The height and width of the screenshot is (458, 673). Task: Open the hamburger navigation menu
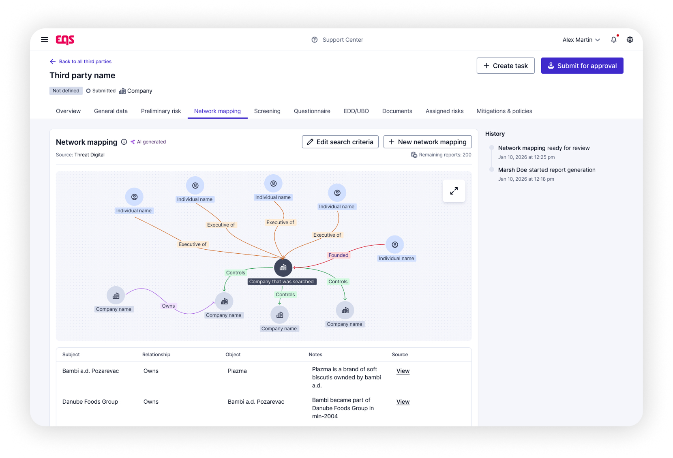pyautogui.click(x=45, y=40)
